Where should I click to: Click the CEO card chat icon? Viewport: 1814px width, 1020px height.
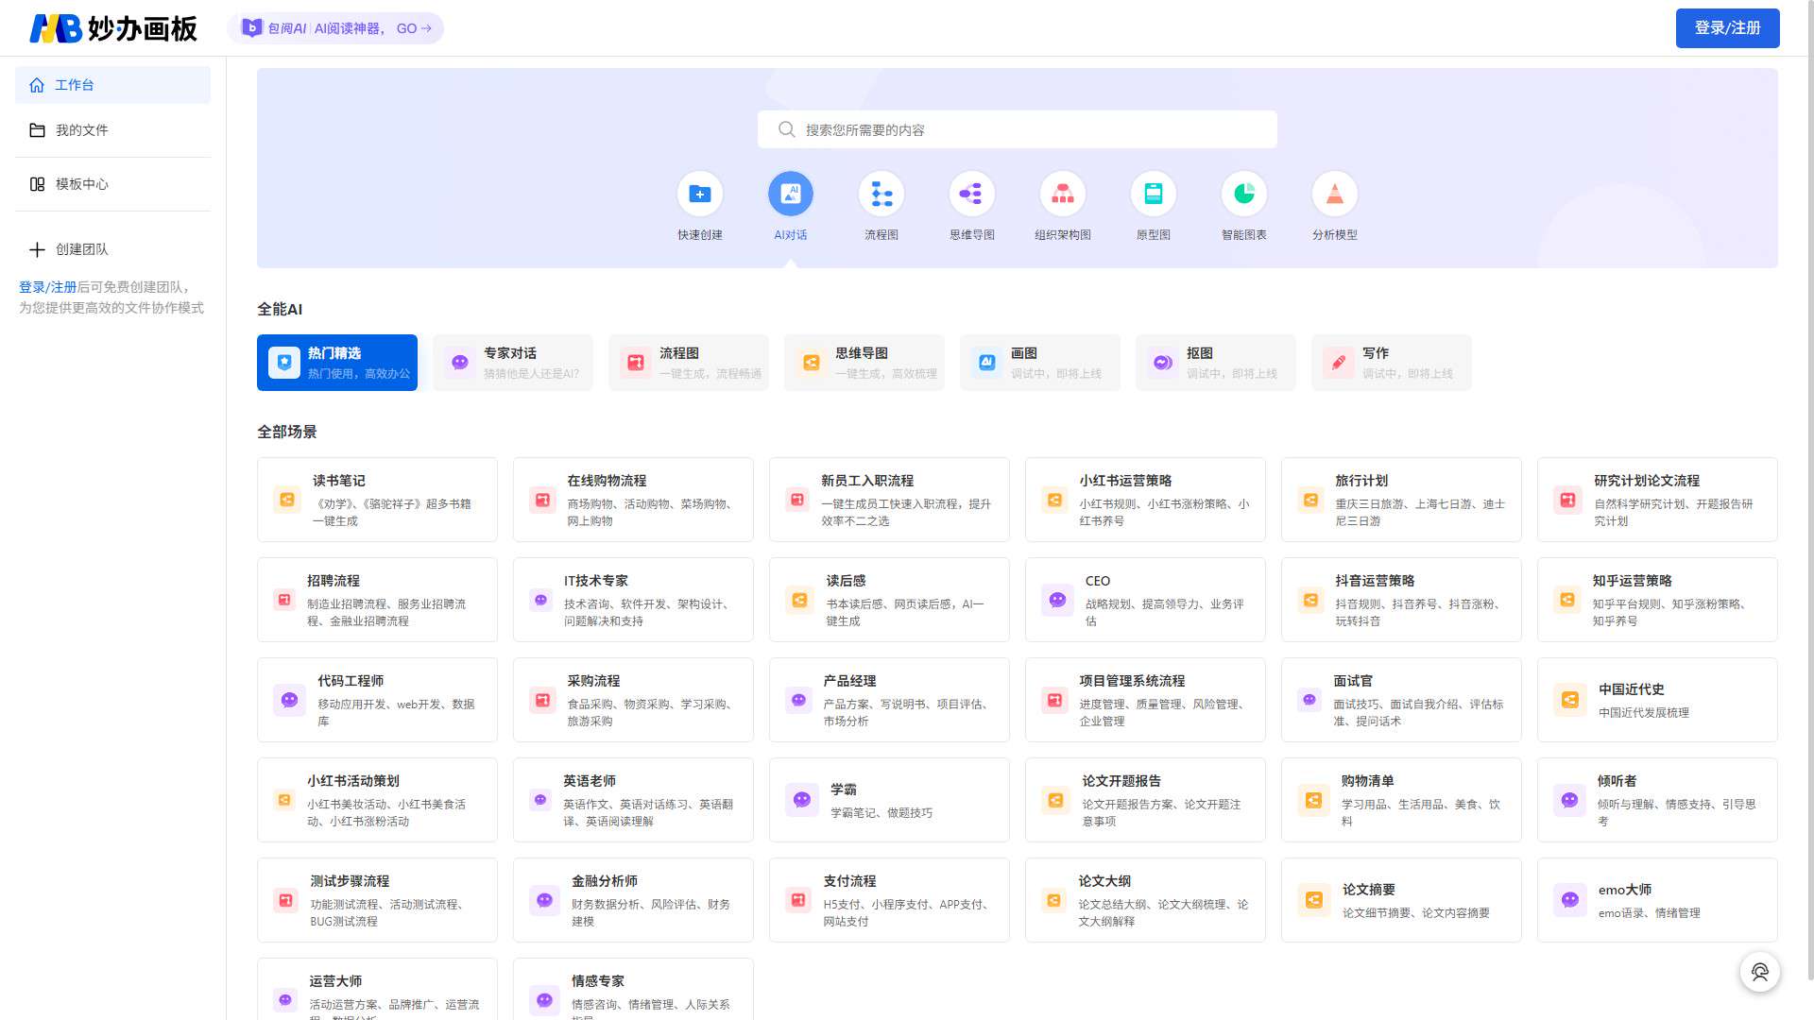(x=1057, y=600)
